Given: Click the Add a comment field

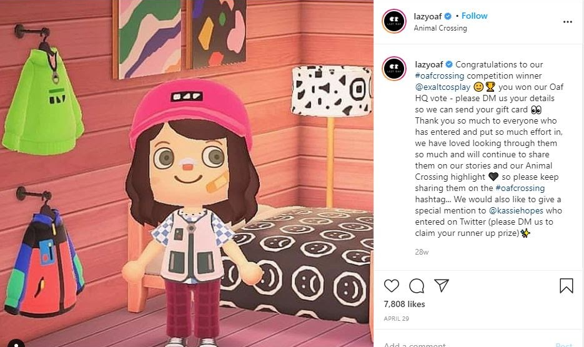Looking at the screenshot, I should click(x=465, y=344).
